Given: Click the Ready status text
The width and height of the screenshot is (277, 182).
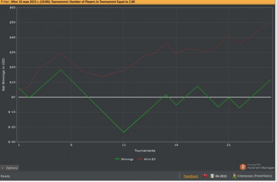Looking at the screenshot, I should click(5, 176).
